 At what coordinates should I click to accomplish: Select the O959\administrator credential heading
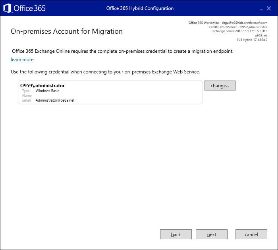42,86
